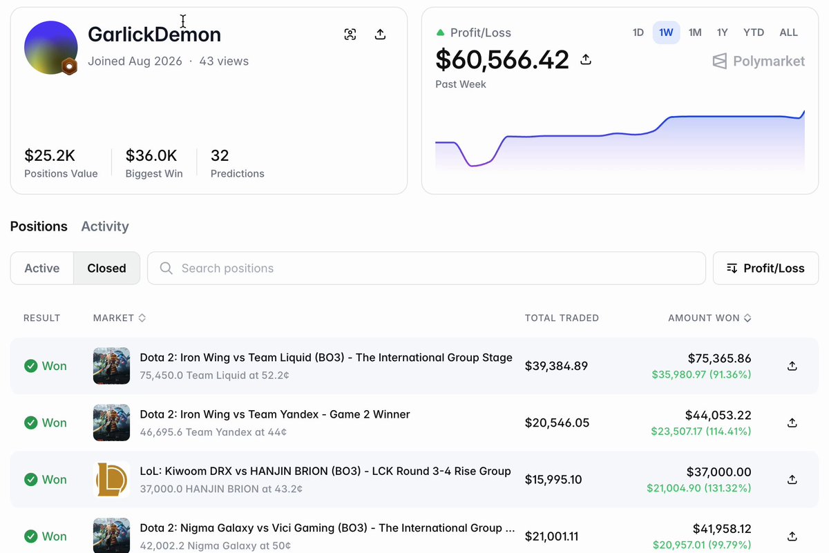Open the Nigma Galaxy vs Vici Gaming market

(x=327, y=527)
